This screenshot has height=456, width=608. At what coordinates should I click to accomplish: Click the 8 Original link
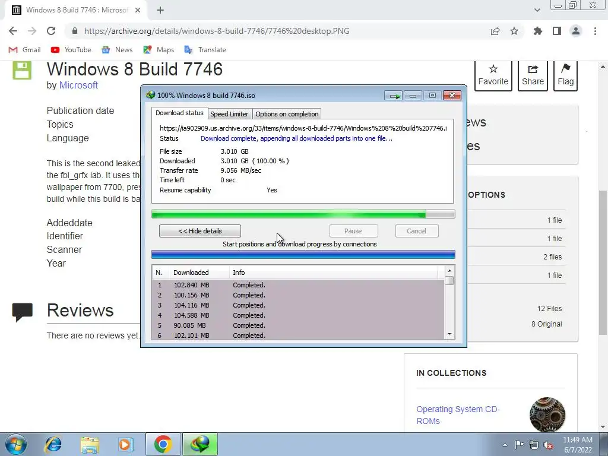tap(546, 324)
